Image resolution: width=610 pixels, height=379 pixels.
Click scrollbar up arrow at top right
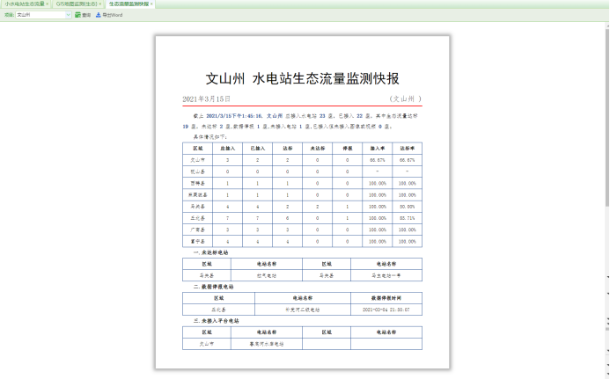coord(606,24)
